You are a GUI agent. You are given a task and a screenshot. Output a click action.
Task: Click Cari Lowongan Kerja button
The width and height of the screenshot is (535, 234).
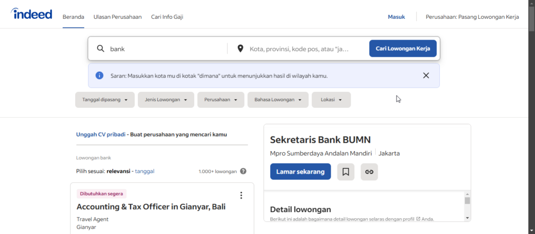coord(403,48)
